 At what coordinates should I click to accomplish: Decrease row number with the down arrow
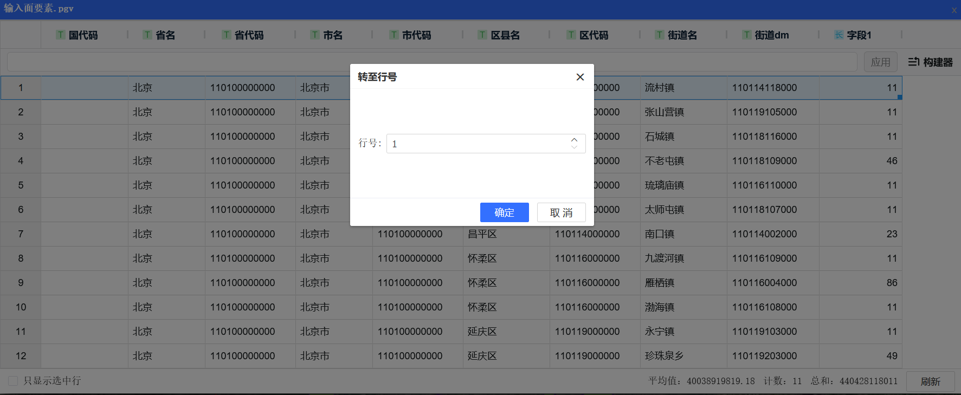(x=575, y=147)
